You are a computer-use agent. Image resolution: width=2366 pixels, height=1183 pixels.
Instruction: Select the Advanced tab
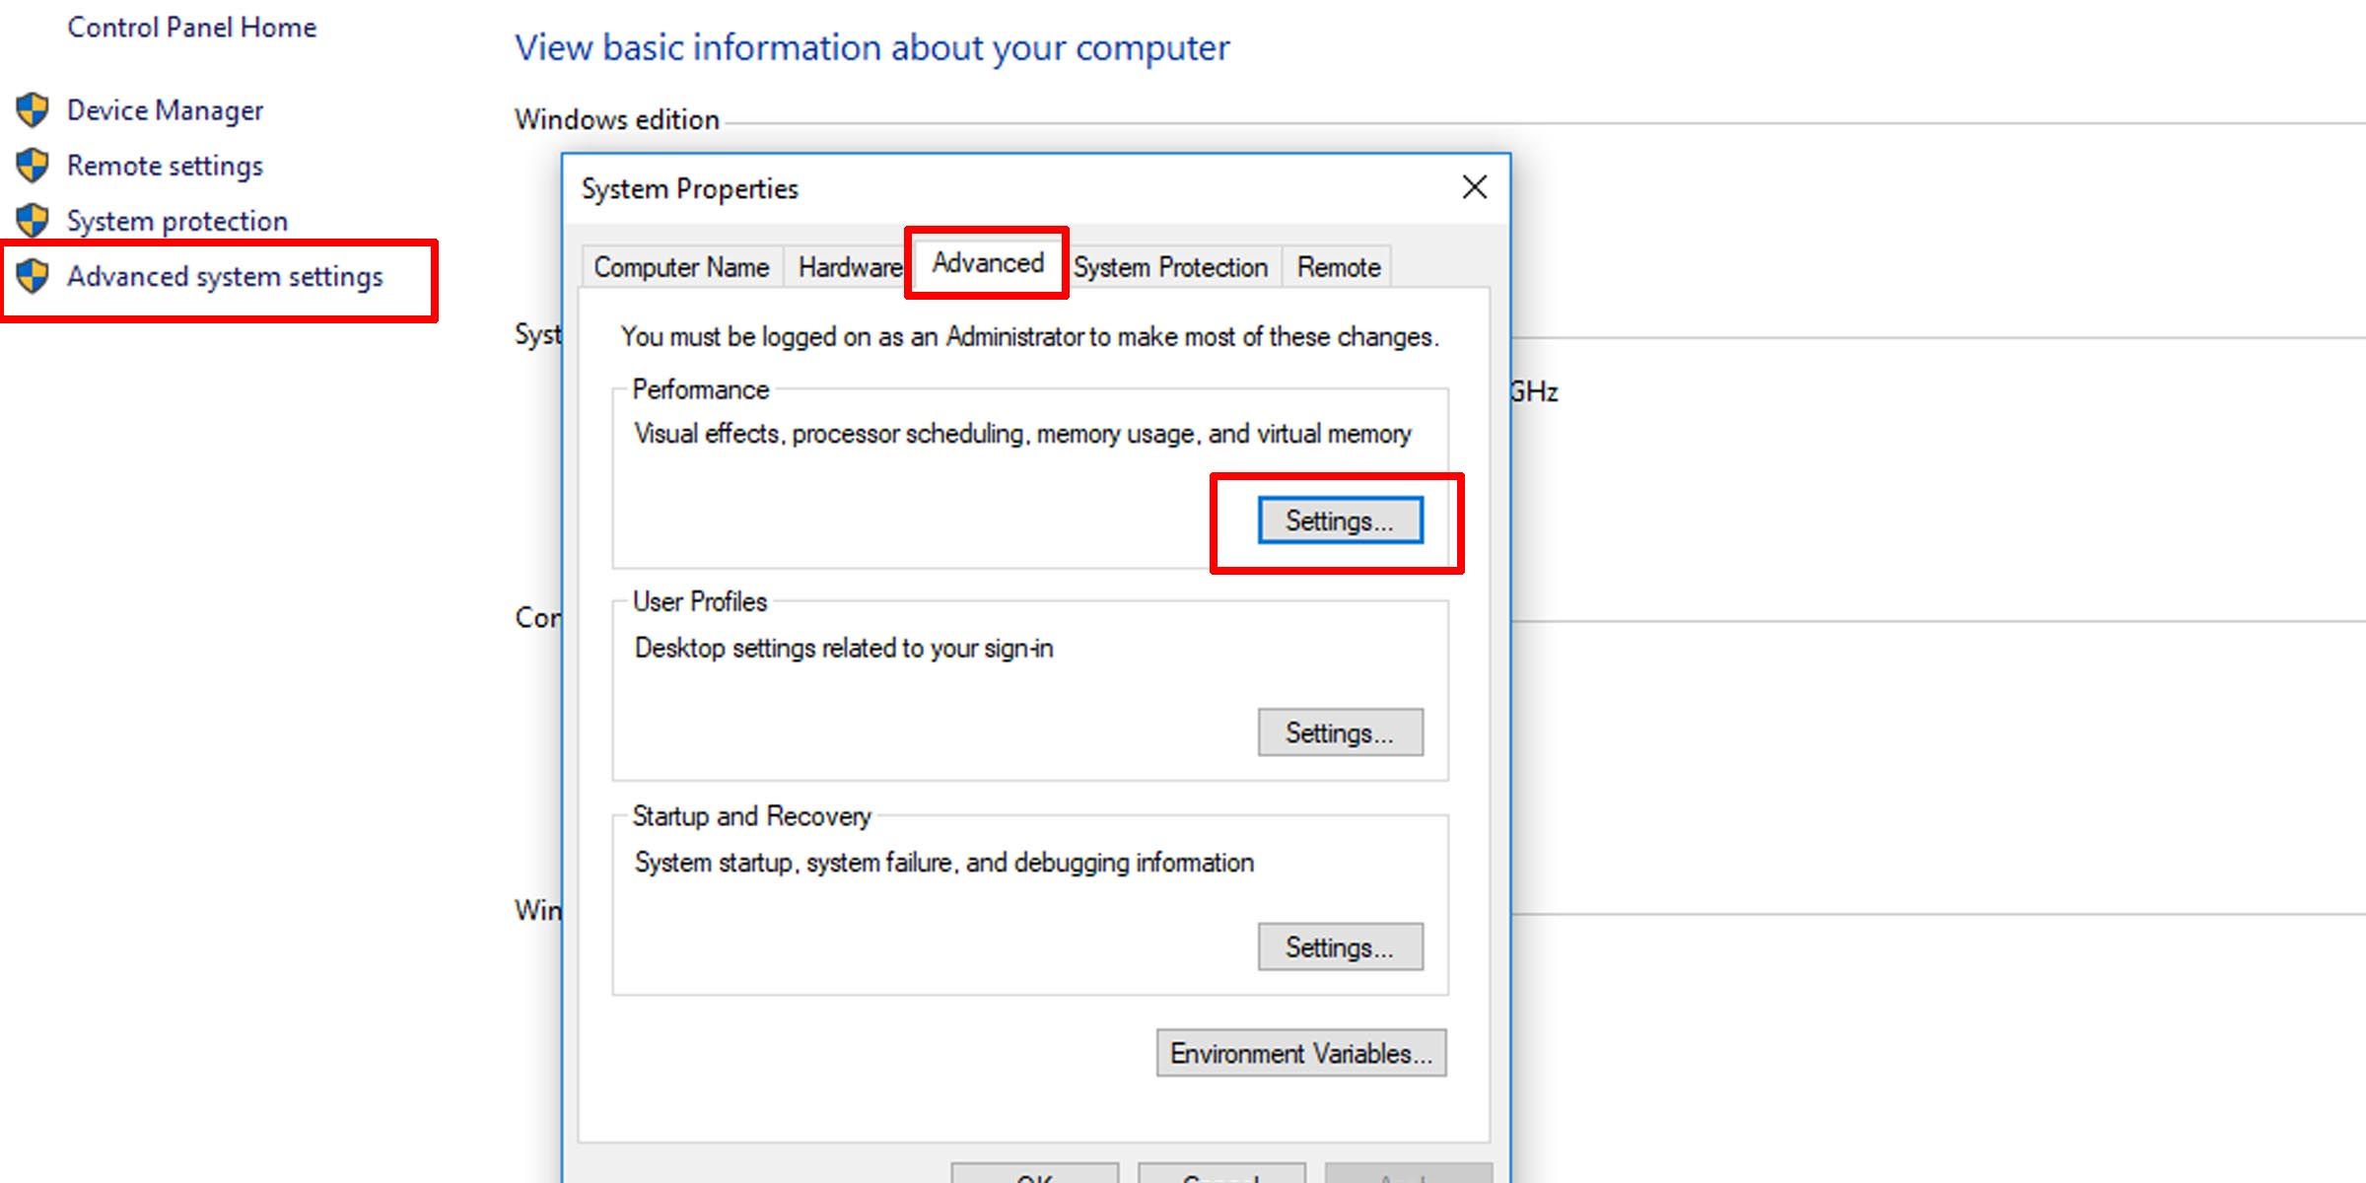tap(988, 263)
